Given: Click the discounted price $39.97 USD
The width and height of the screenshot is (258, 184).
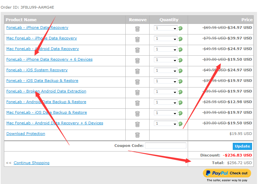Looking at the screenshot, I should click(x=239, y=38).
